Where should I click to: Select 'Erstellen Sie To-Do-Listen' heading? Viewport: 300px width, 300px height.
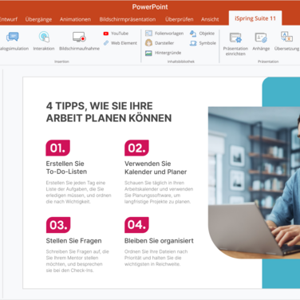coord(66,168)
